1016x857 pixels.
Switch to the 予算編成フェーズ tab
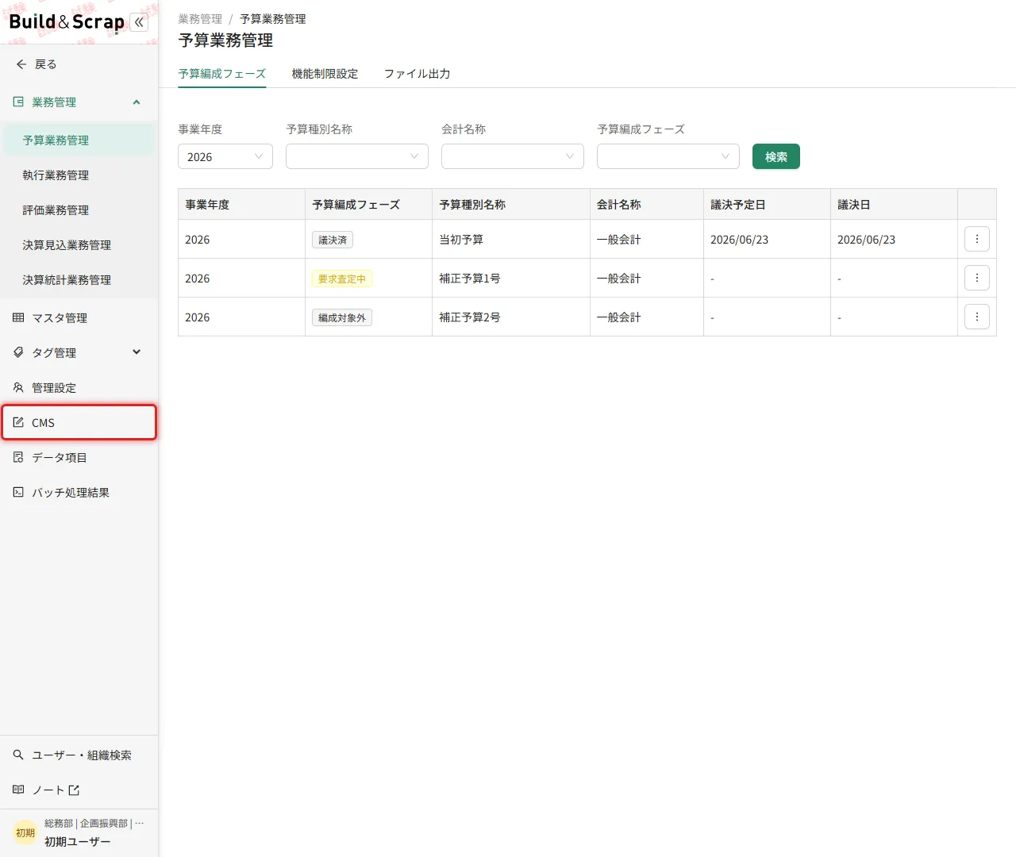click(222, 74)
